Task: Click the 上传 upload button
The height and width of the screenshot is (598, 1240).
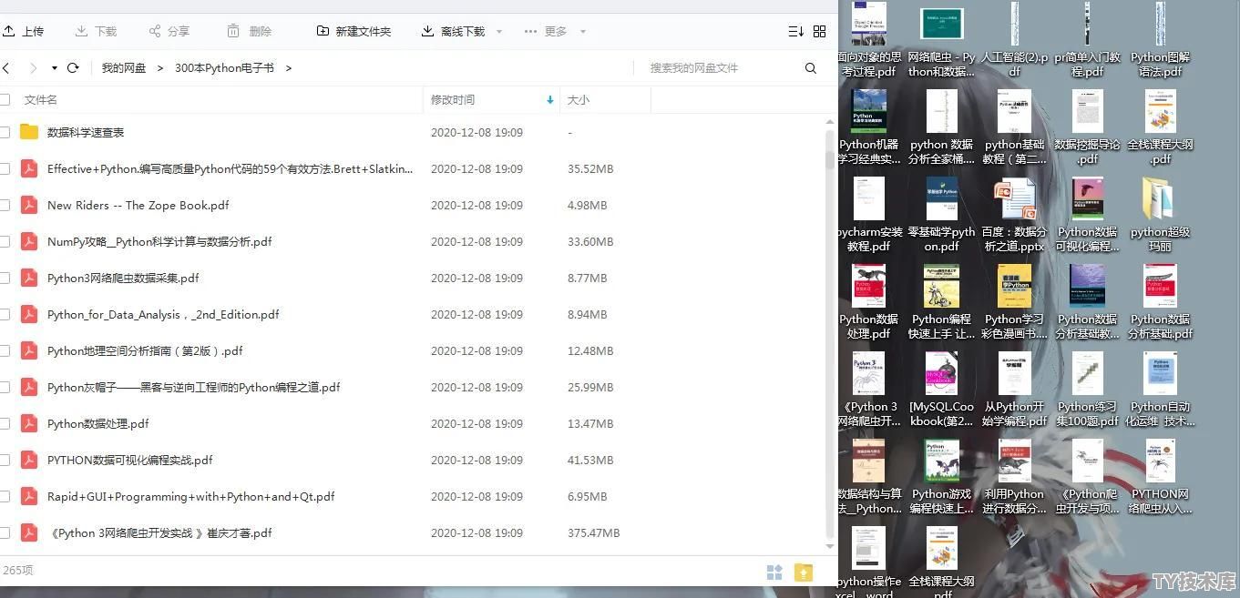Action: tap(24, 31)
